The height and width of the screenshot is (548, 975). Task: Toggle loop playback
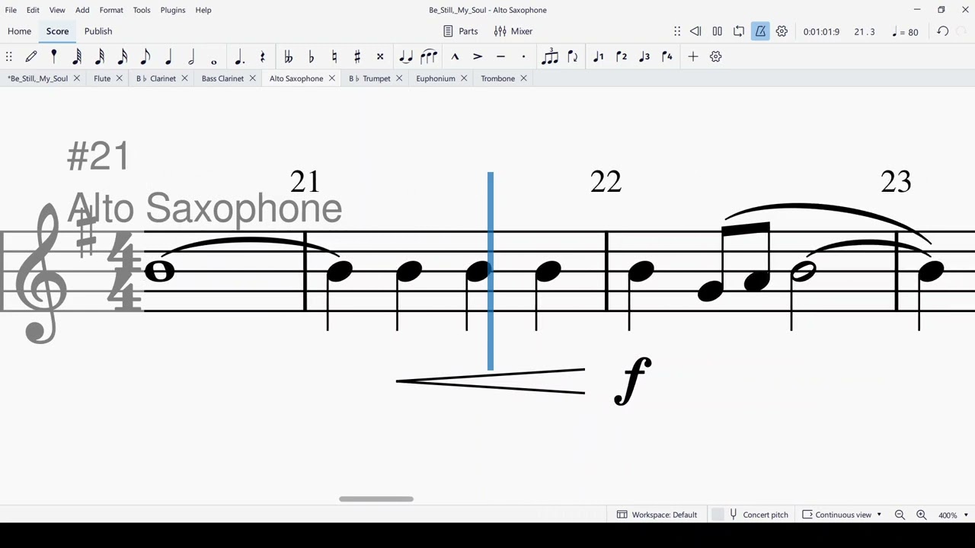739,31
